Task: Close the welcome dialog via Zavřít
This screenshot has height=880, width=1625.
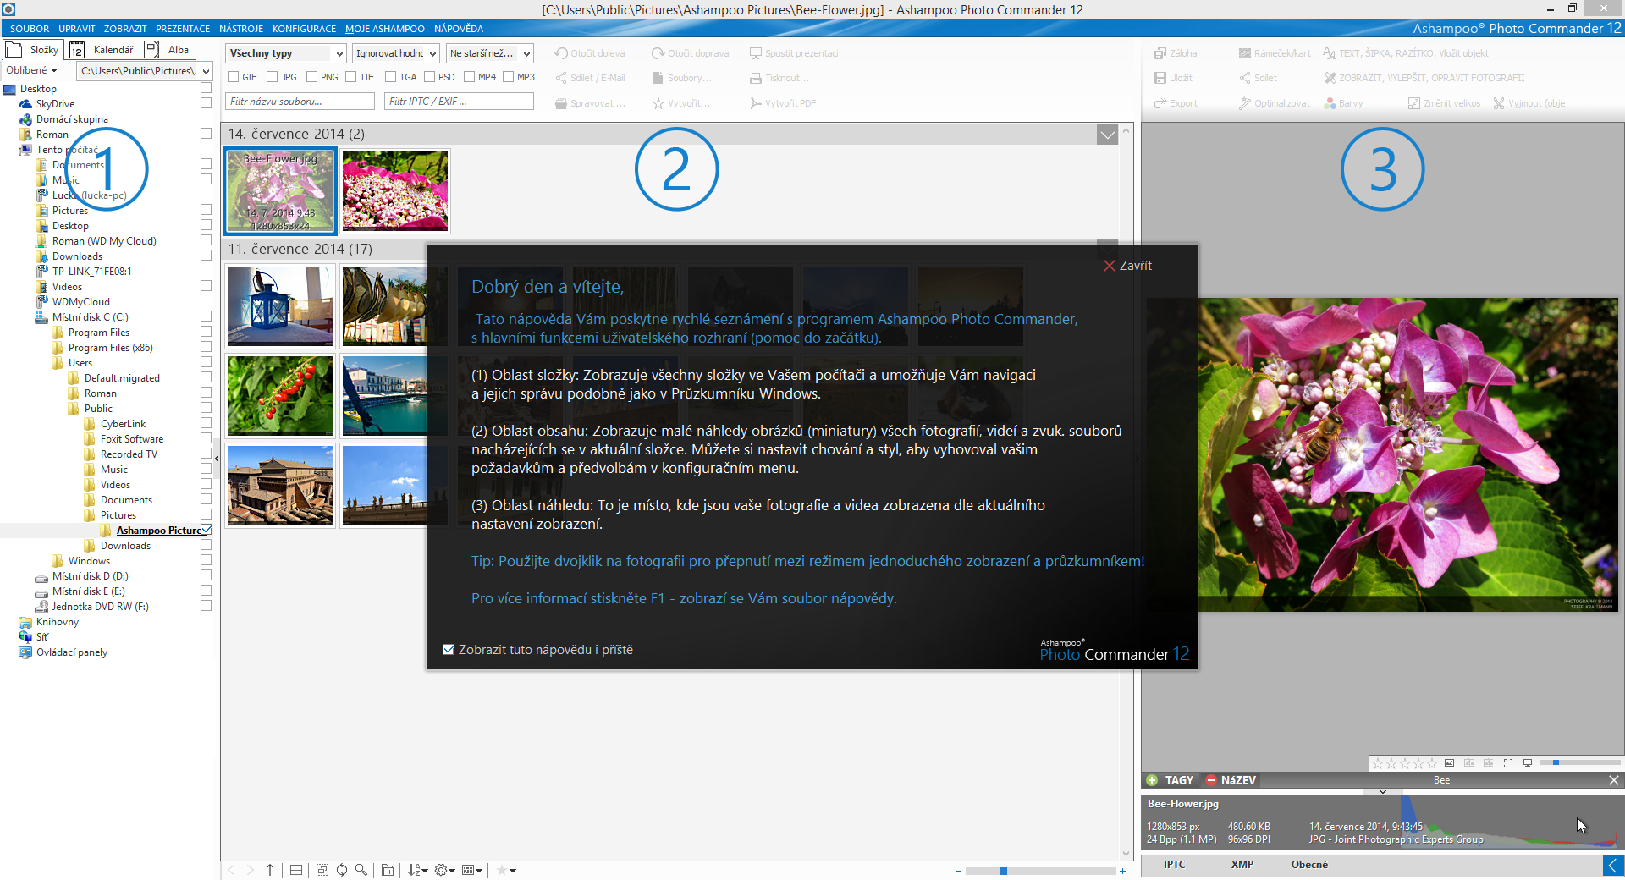Action: pos(1127,266)
